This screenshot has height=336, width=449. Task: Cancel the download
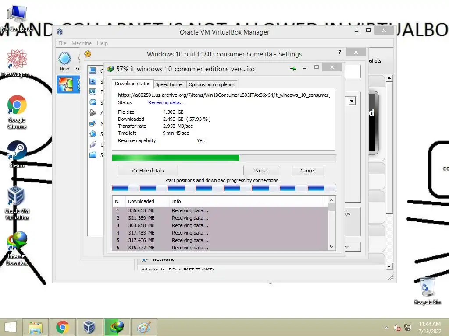pyautogui.click(x=307, y=171)
